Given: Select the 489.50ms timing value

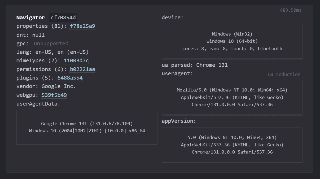Looking at the screenshot, I should point(291,10).
